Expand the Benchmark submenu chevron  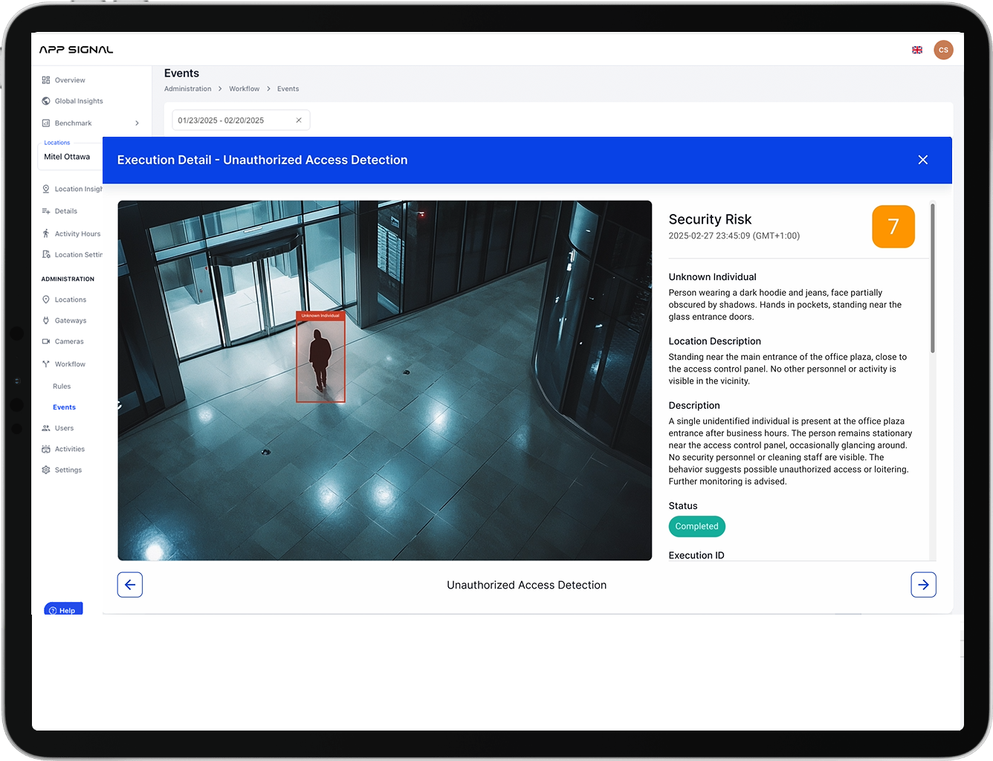click(x=137, y=123)
